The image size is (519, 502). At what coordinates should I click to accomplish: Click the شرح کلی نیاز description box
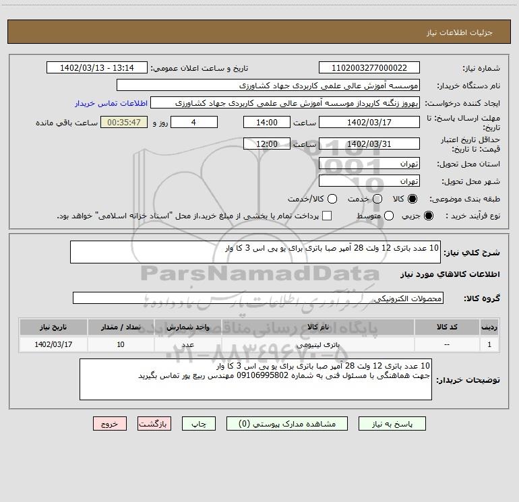click(255, 252)
